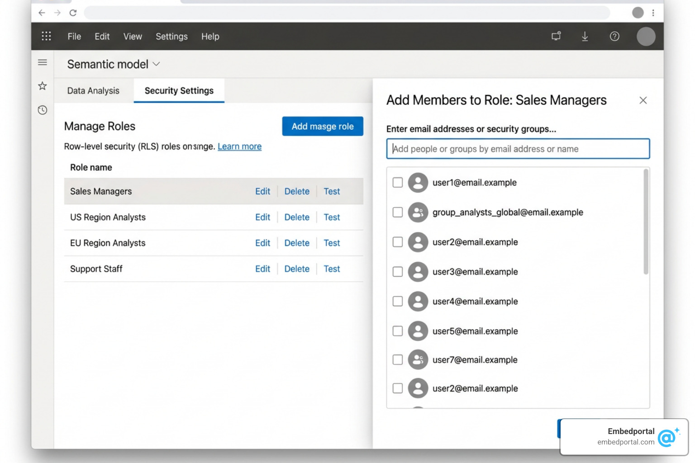Open the browser three-dot menu
695x463 pixels.
pyautogui.click(x=653, y=13)
